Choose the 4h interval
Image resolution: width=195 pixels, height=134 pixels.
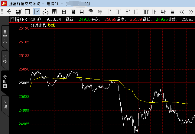tap(164, 12)
